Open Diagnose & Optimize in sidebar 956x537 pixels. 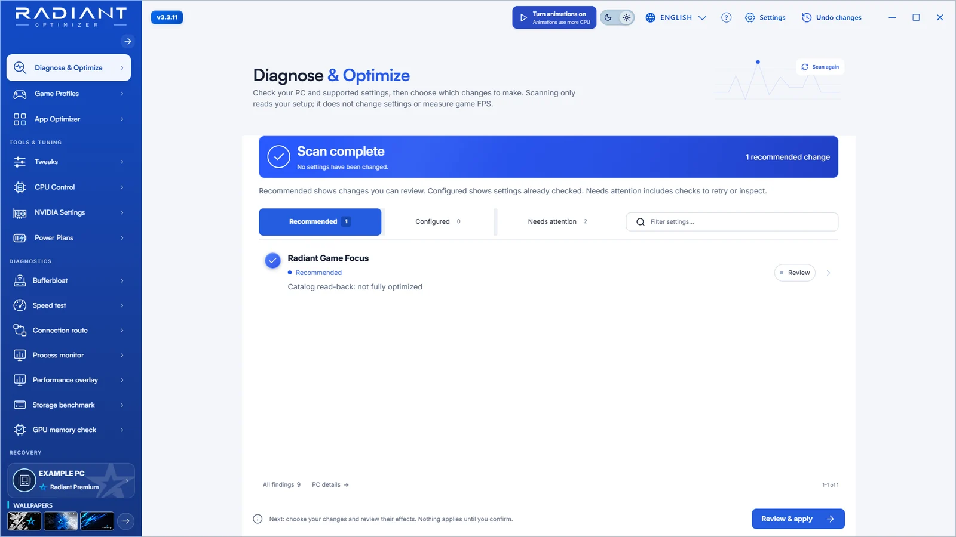point(69,68)
